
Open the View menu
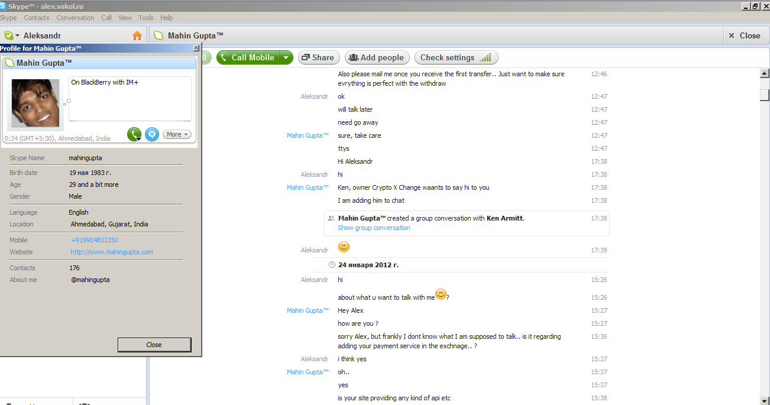pyautogui.click(x=125, y=18)
